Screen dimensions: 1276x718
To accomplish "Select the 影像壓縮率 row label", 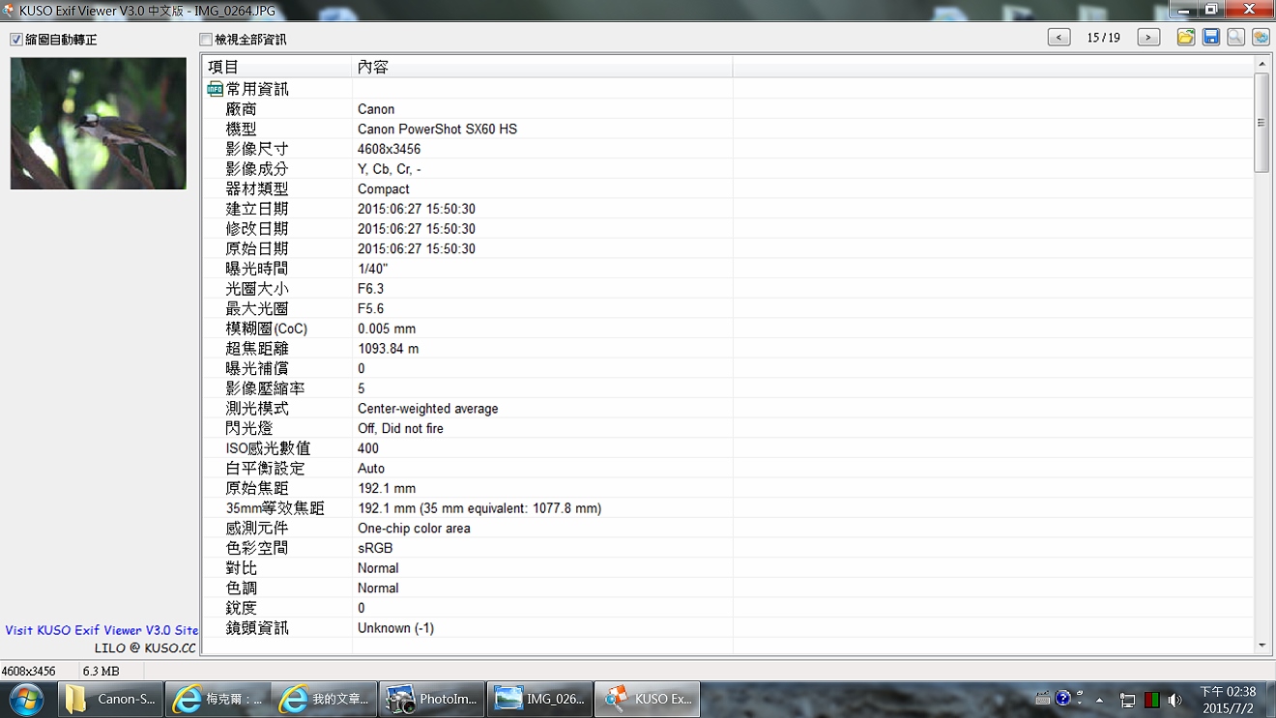I will click(x=265, y=388).
